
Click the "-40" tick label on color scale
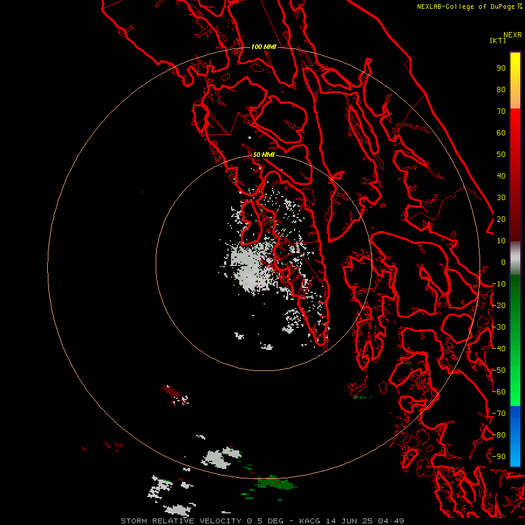tap(499, 349)
